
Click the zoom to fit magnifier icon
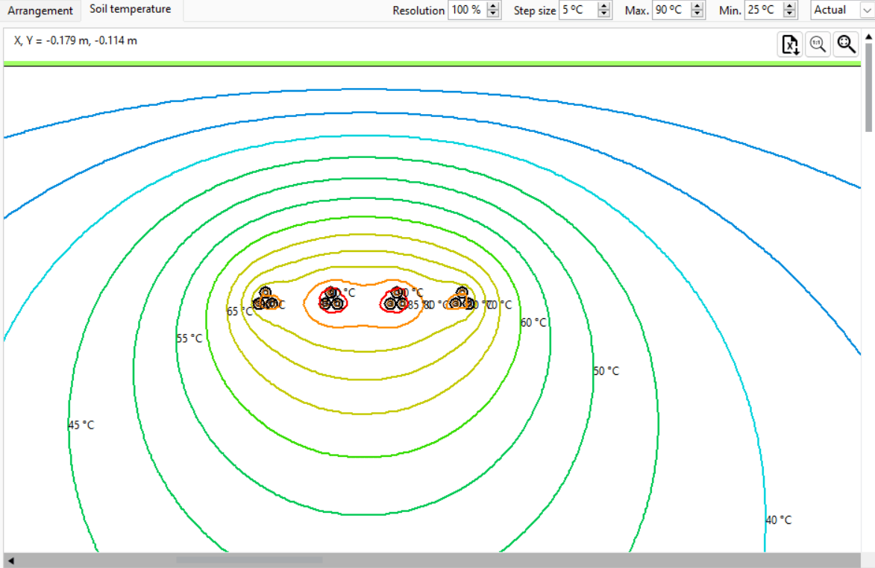846,45
